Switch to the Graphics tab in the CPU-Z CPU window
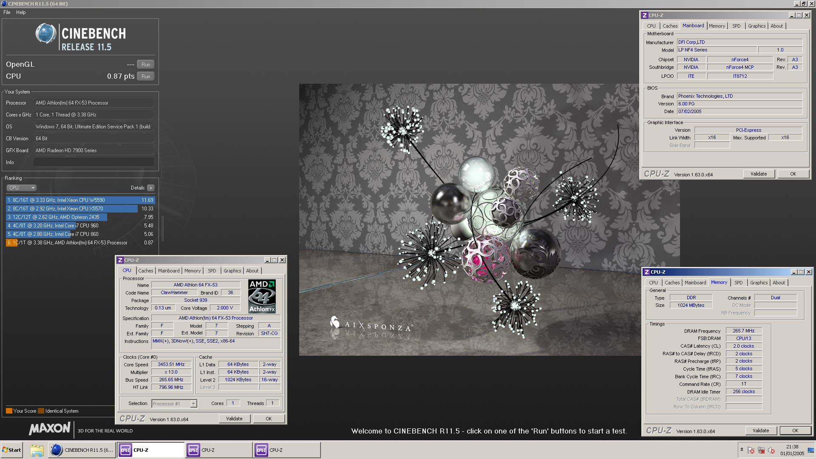Viewport: 816px width, 459px height. tap(232, 271)
